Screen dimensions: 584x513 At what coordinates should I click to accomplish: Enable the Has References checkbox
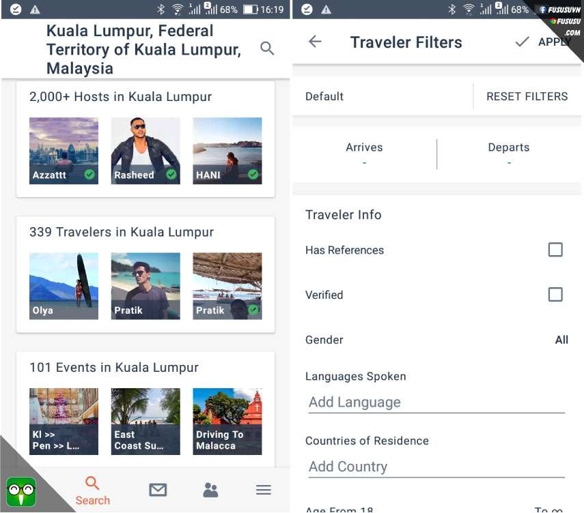555,250
